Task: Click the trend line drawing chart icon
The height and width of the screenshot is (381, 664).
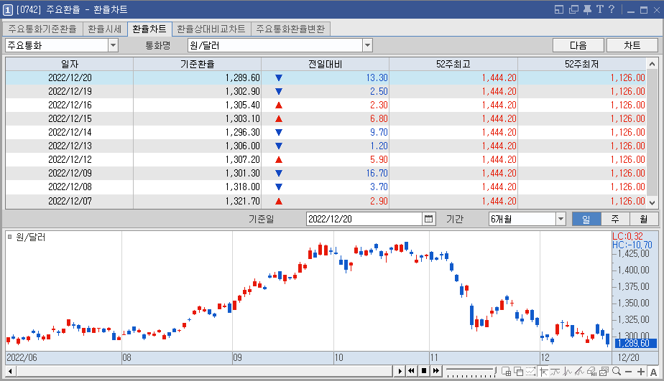Action: pos(579,371)
